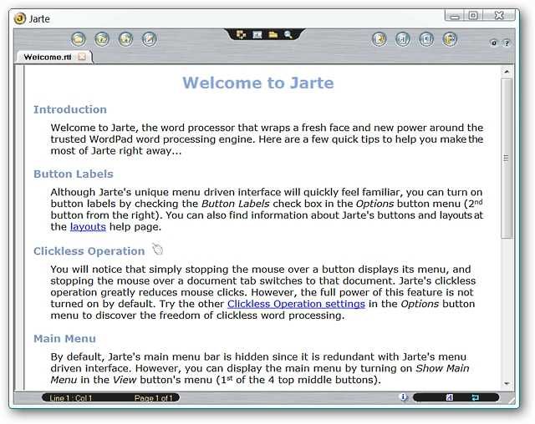The height and width of the screenshot is (424, 535).
Task: Click the blue info icon in status bar
Action: (x=403, y=397)
